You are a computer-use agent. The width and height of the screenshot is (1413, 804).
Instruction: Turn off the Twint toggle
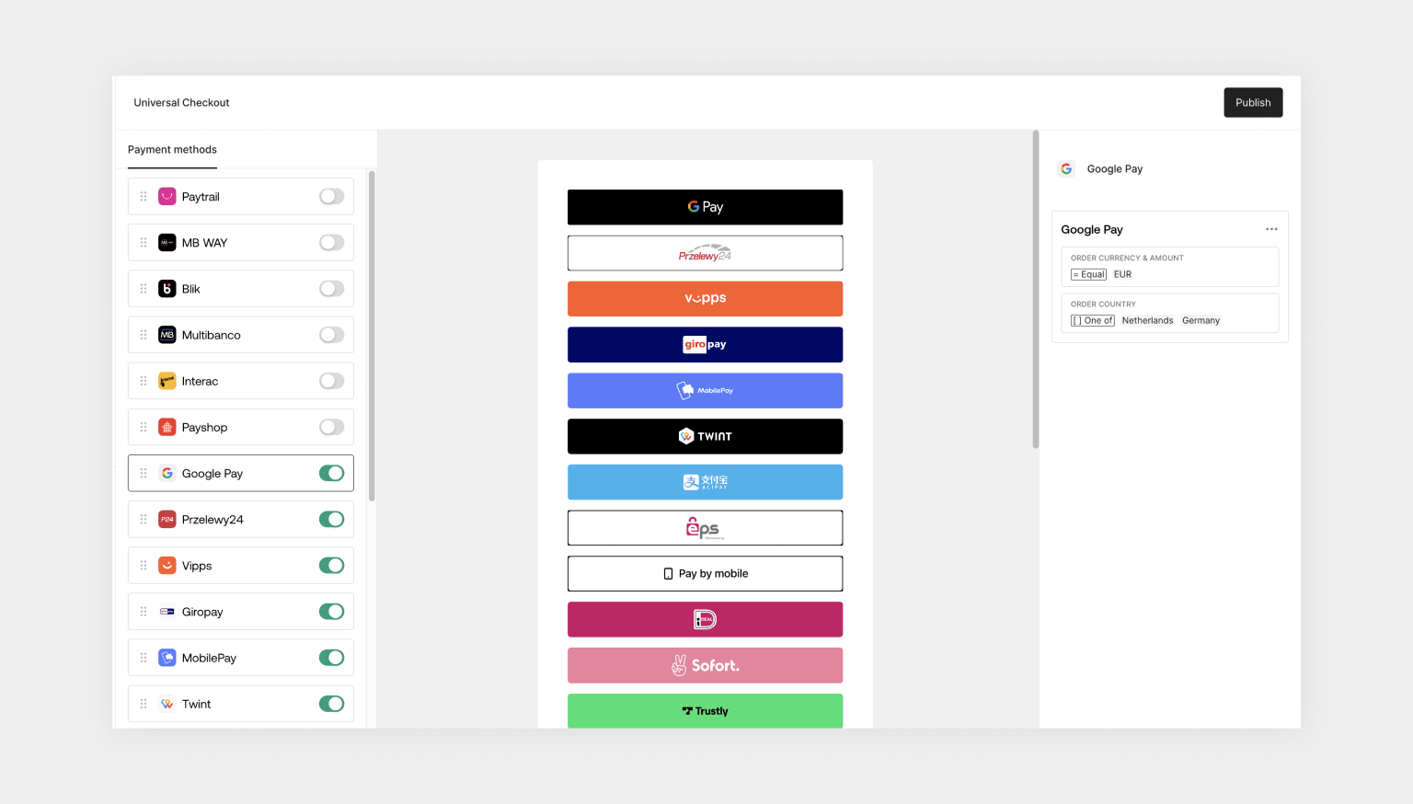click(331, 704)
